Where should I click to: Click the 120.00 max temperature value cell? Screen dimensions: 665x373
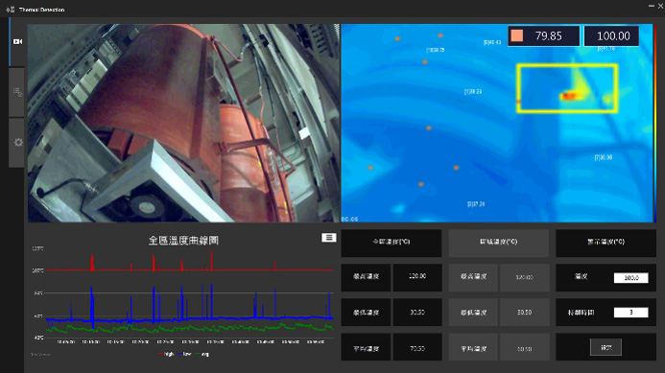[x=417, y=277]
